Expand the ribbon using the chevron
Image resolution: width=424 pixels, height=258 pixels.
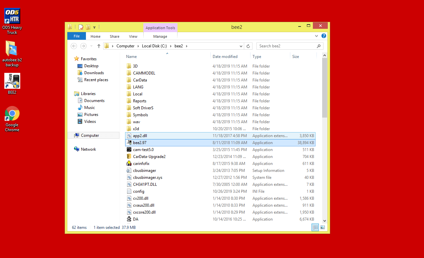click(317, 36)
